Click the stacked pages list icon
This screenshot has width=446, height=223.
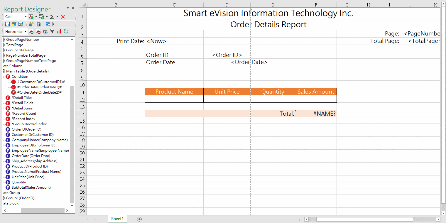pos(38,24)
